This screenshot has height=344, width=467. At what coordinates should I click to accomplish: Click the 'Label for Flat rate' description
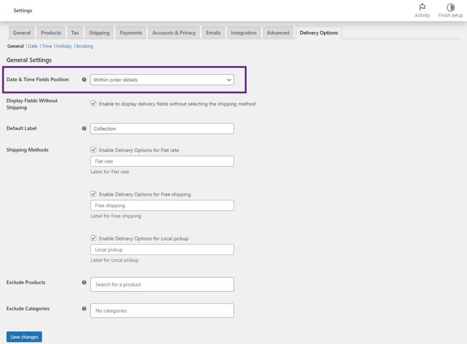110,172
